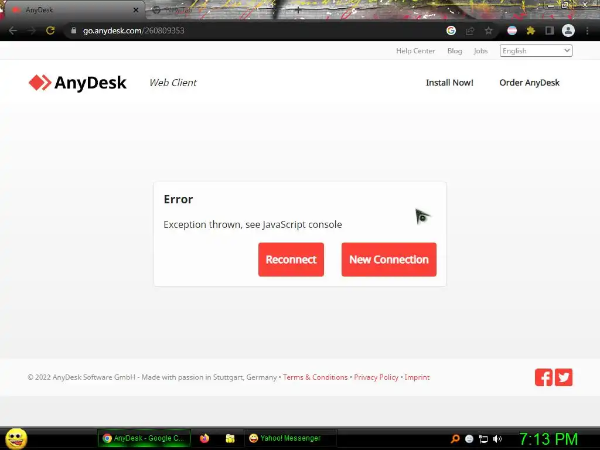Screen dimensions: 600x450
Task: Select AnyDesk - Google Chrome taskbar item
Action: (x=144, y=438)
